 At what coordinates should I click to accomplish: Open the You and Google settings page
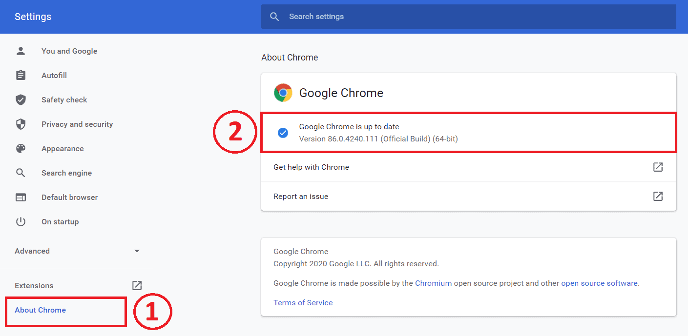(x=69, y=51)
